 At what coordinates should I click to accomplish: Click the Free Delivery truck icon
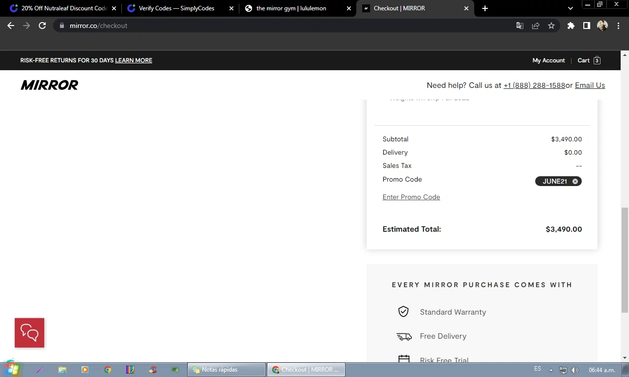point(404,336)
